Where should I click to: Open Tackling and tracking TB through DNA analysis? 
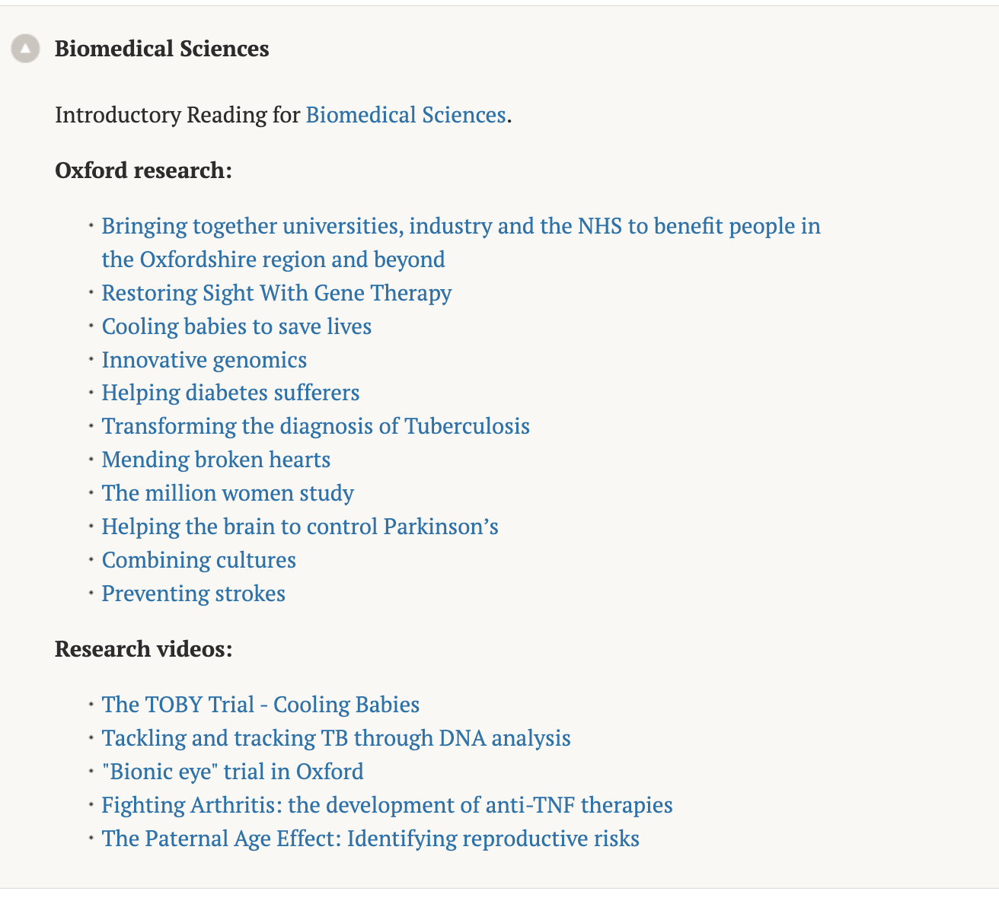pos(337,738)
